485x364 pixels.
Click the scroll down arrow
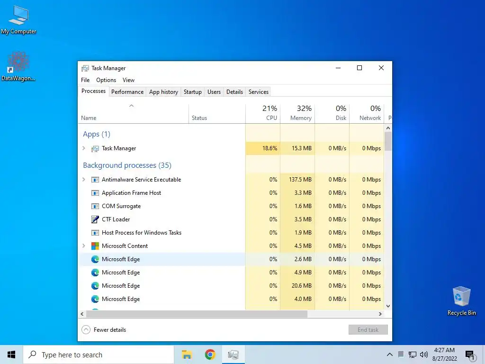388,306
